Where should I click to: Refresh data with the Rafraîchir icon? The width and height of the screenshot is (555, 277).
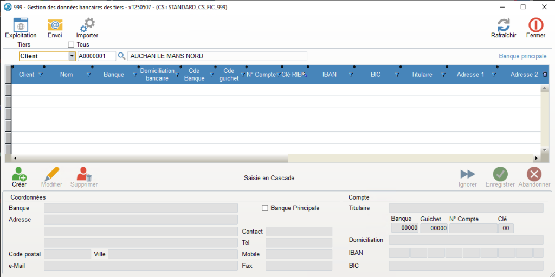[x=504, y=25]
